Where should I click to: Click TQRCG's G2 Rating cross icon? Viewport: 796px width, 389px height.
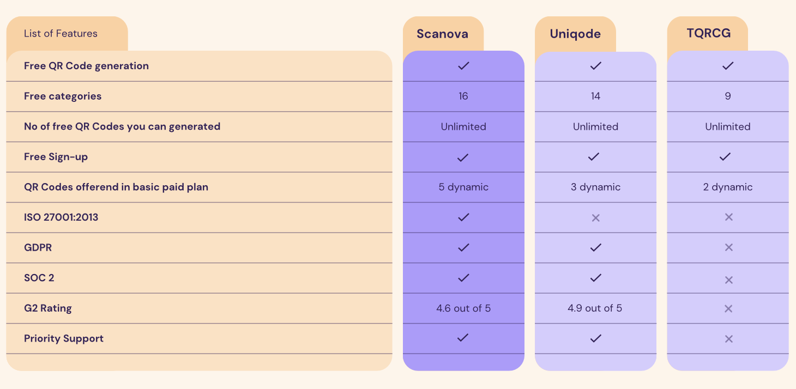tap(728, 308)
